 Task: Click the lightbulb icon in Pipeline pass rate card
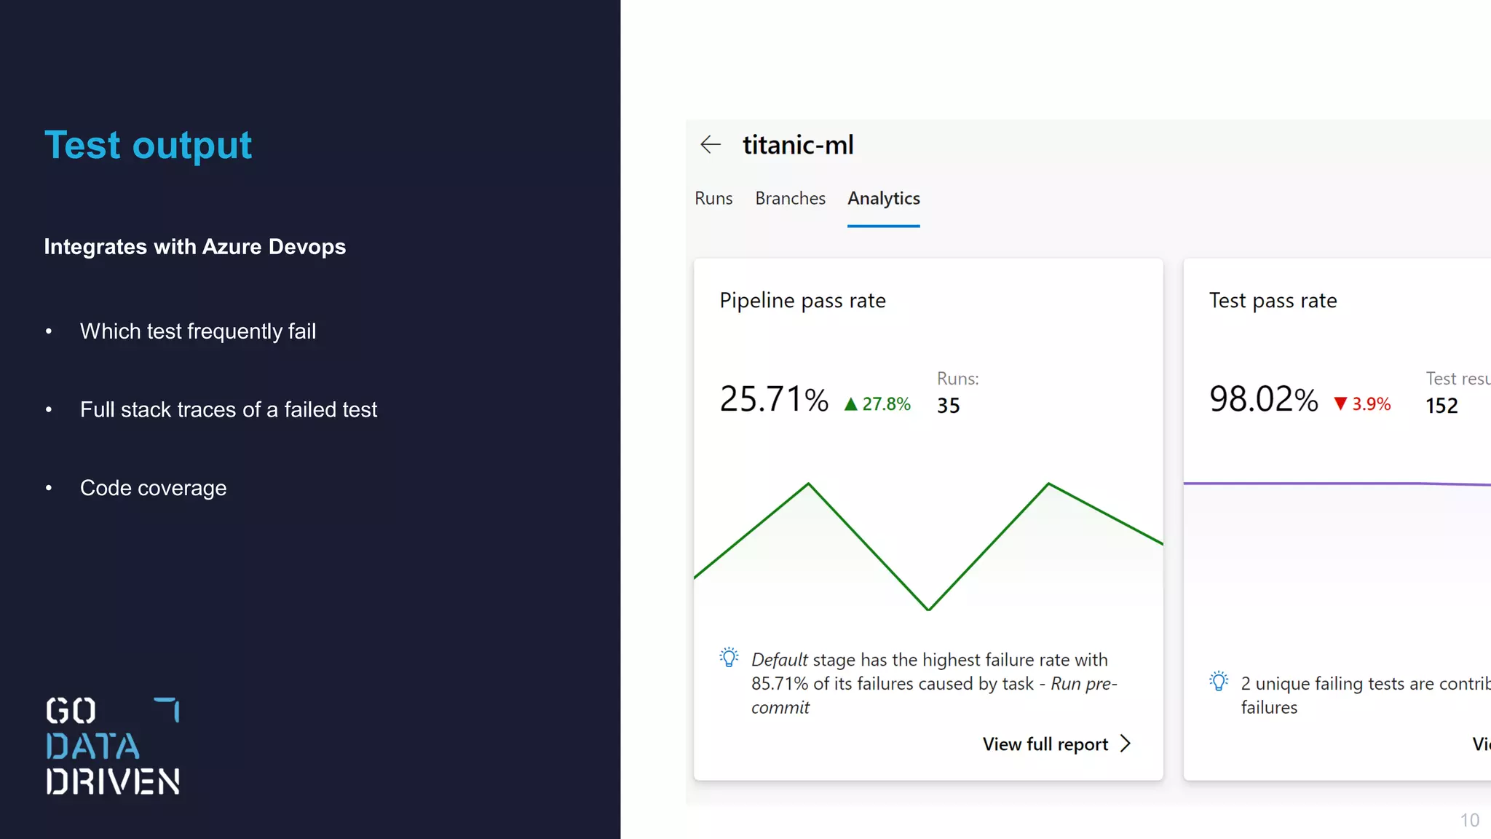729,658
